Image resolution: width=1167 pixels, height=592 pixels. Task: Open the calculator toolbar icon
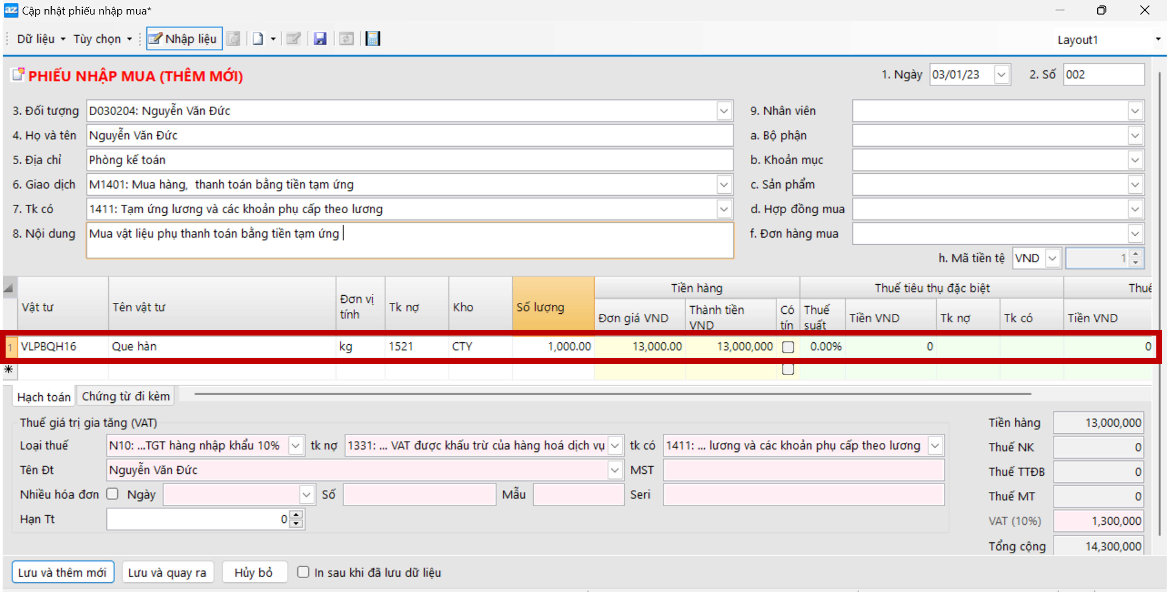coord(372,39)
